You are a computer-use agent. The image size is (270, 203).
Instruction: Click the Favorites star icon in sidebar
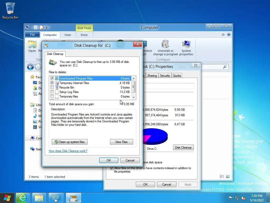32,77
